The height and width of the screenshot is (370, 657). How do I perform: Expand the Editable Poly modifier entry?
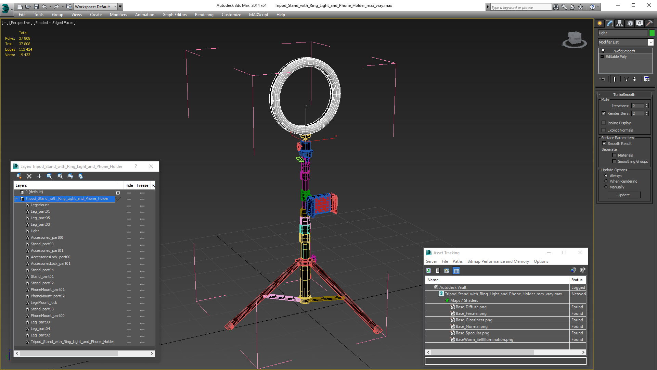pyautogui.click(x=602, y=57)
